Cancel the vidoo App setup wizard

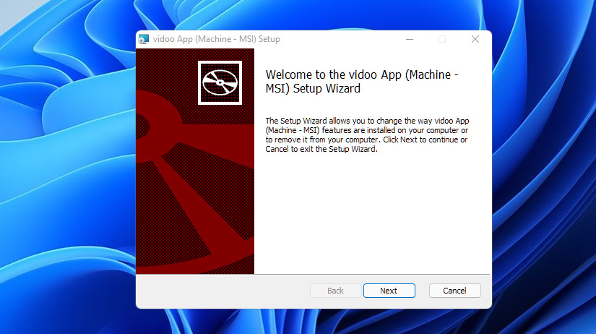point(454,291)
